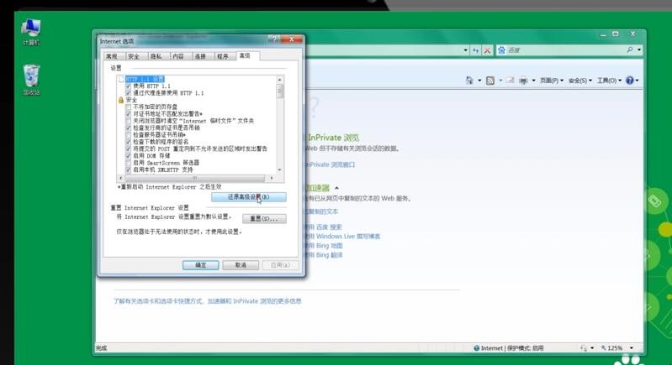Click the Refresh arrows icon near address bar

click(x=476, y=50)
